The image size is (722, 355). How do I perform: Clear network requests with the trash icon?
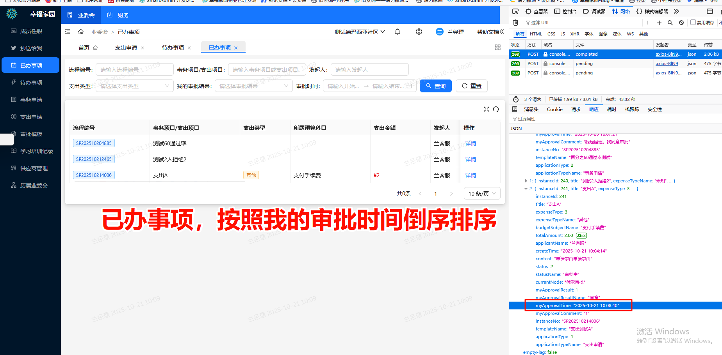(x=515, y=22)
